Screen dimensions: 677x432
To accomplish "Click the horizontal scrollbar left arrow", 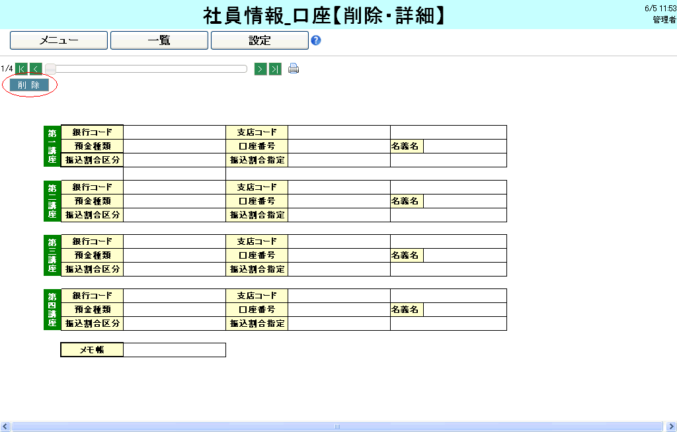I will 5,427.
